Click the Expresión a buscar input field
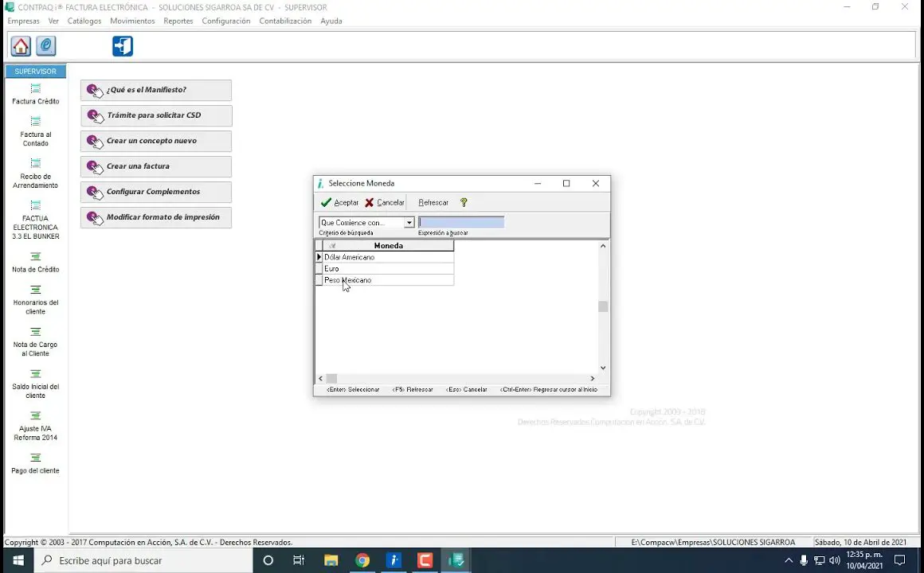Image resolution: width=924 pixels, height=573 pixels. (461, 223)
